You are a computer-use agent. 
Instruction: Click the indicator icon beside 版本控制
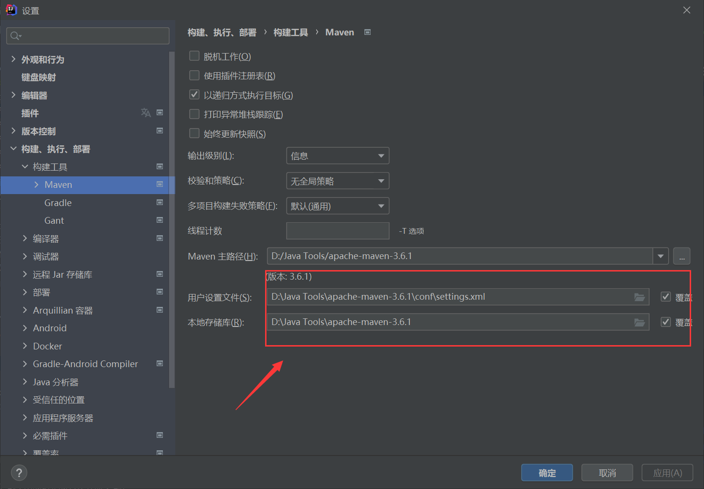[x=160, y=130]
